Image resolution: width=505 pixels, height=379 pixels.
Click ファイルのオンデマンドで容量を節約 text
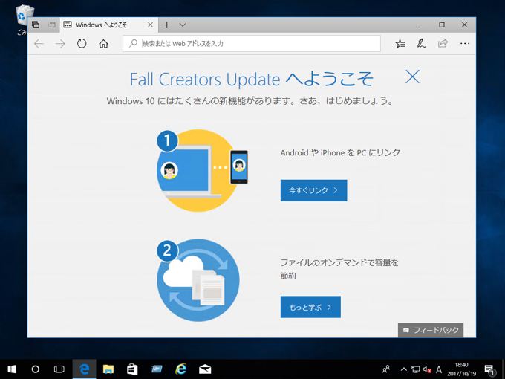coord(339,269)
